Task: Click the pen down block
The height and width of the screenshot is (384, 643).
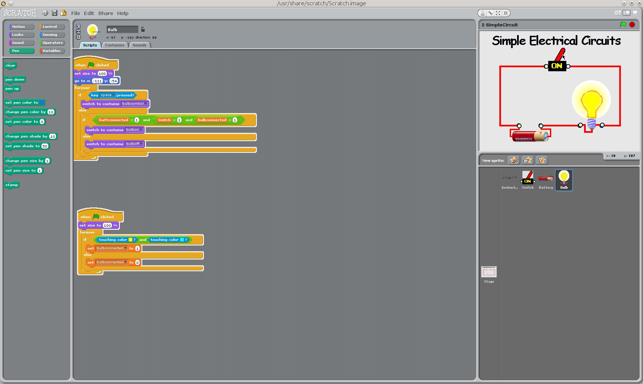Action: click(15, 80)
